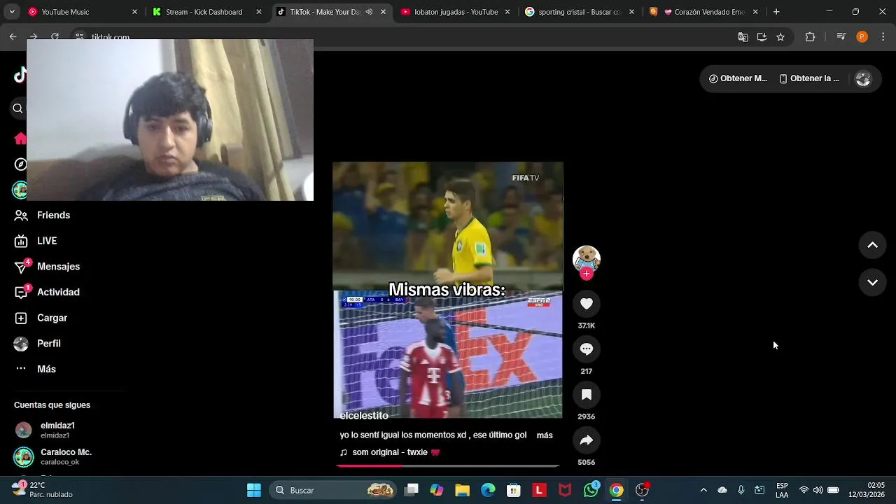Viewport: 896px width, 504px height.
Task: Open som original - twxie sound link
Action: click(390, 452)
